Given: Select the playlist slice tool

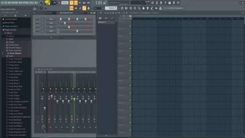Looking at the screenshot, I should point(119,13).
